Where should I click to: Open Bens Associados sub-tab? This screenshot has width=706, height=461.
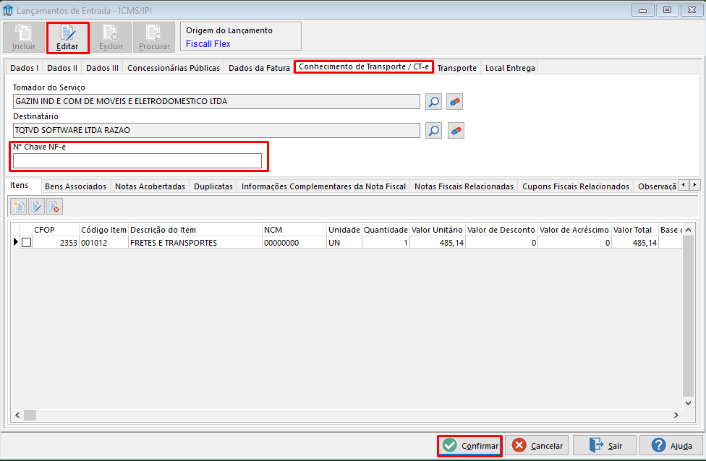(76, 186)
